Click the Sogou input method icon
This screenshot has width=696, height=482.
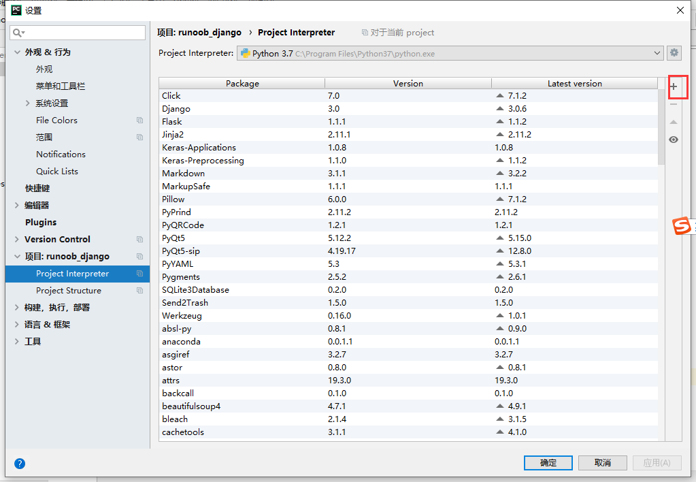click(682, 225)
